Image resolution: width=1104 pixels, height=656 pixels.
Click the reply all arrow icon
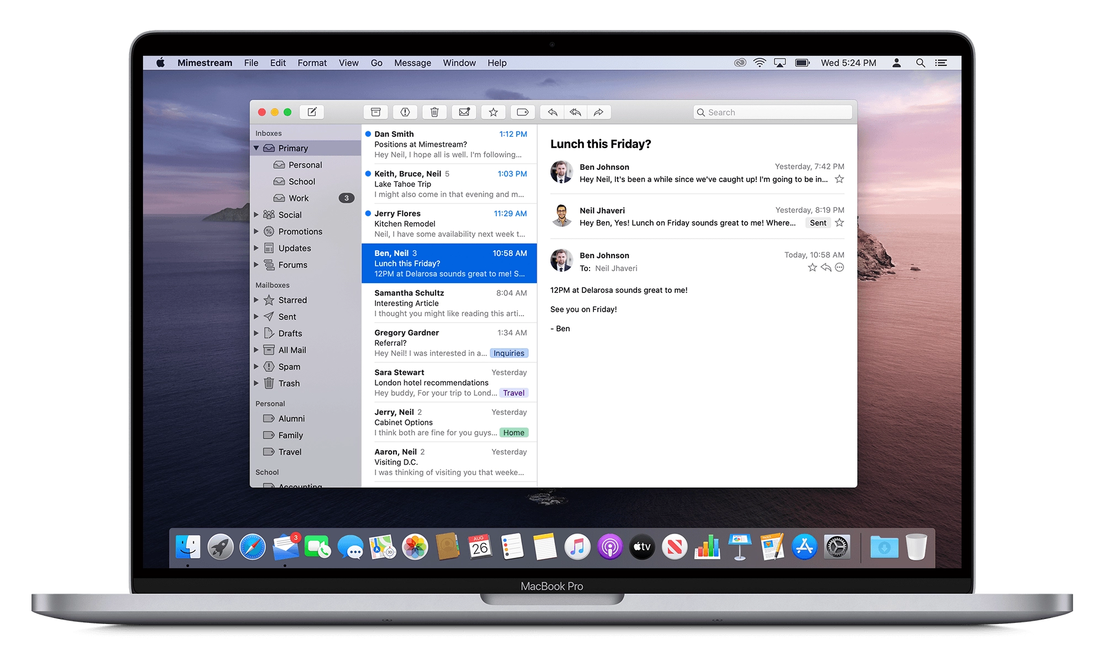(575, 112)
